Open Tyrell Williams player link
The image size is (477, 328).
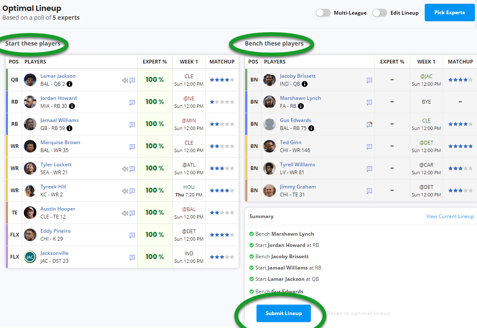tap(297, 165)
